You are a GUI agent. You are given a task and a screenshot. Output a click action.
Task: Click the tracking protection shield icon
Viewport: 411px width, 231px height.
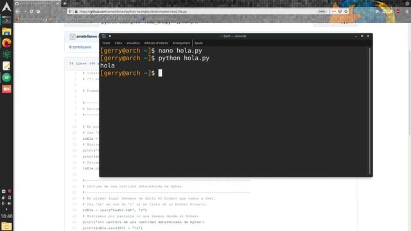(70, 12)
